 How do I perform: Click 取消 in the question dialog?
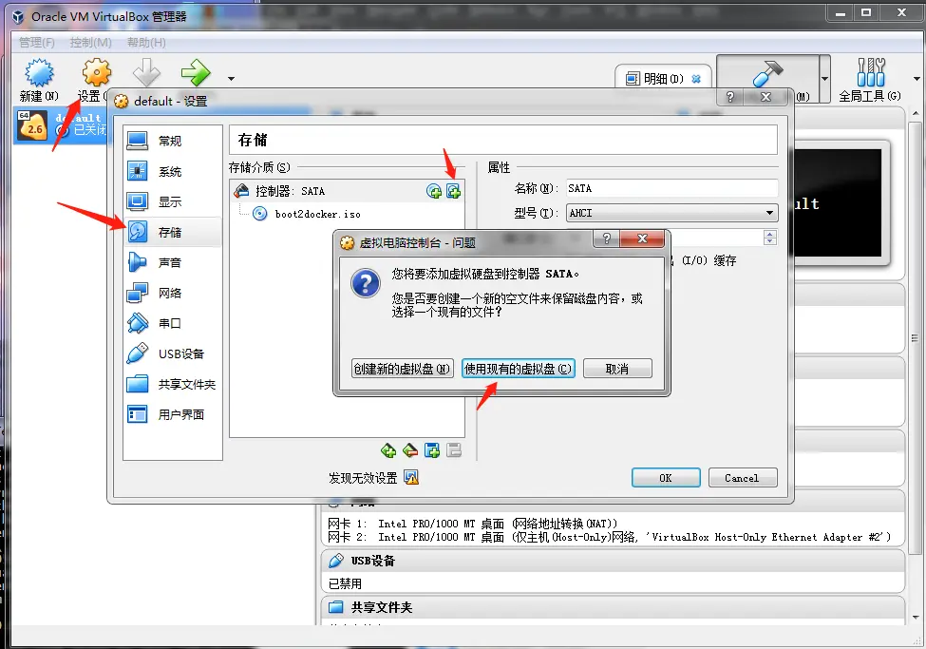point(617,369)
